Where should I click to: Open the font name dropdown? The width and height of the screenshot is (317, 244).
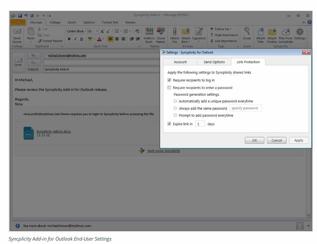coord(86,31)
